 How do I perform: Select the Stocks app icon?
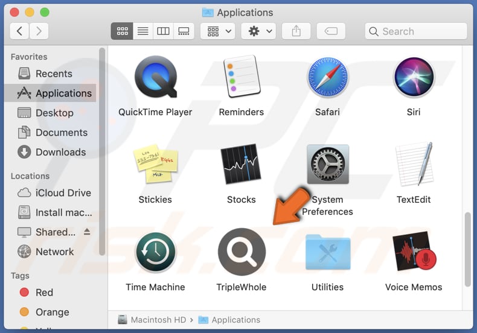[x=242, y=164]
